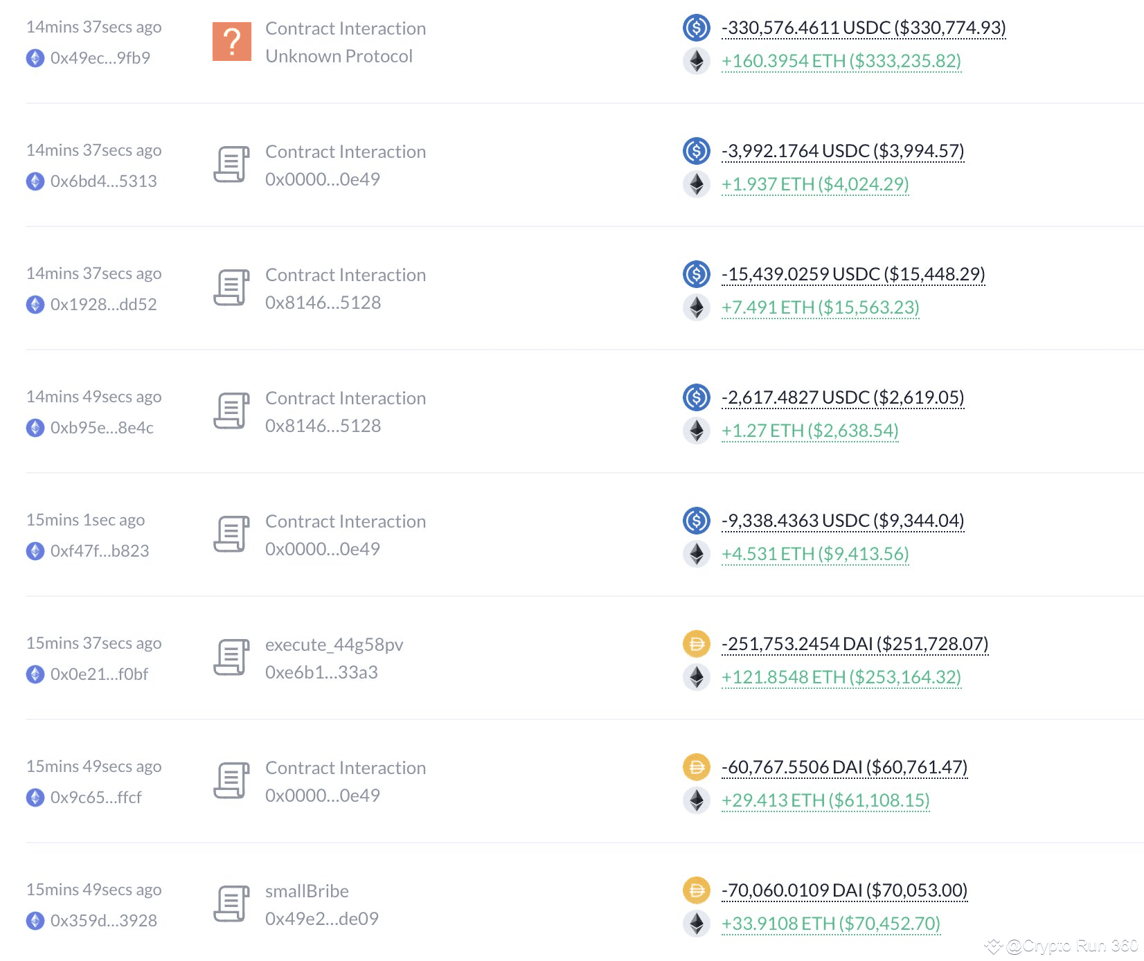This screenshot has width=1144, height=961.
Task: Click the Ethereum network icon beside 0x49ec...9fb9
Action: point(34,58)
